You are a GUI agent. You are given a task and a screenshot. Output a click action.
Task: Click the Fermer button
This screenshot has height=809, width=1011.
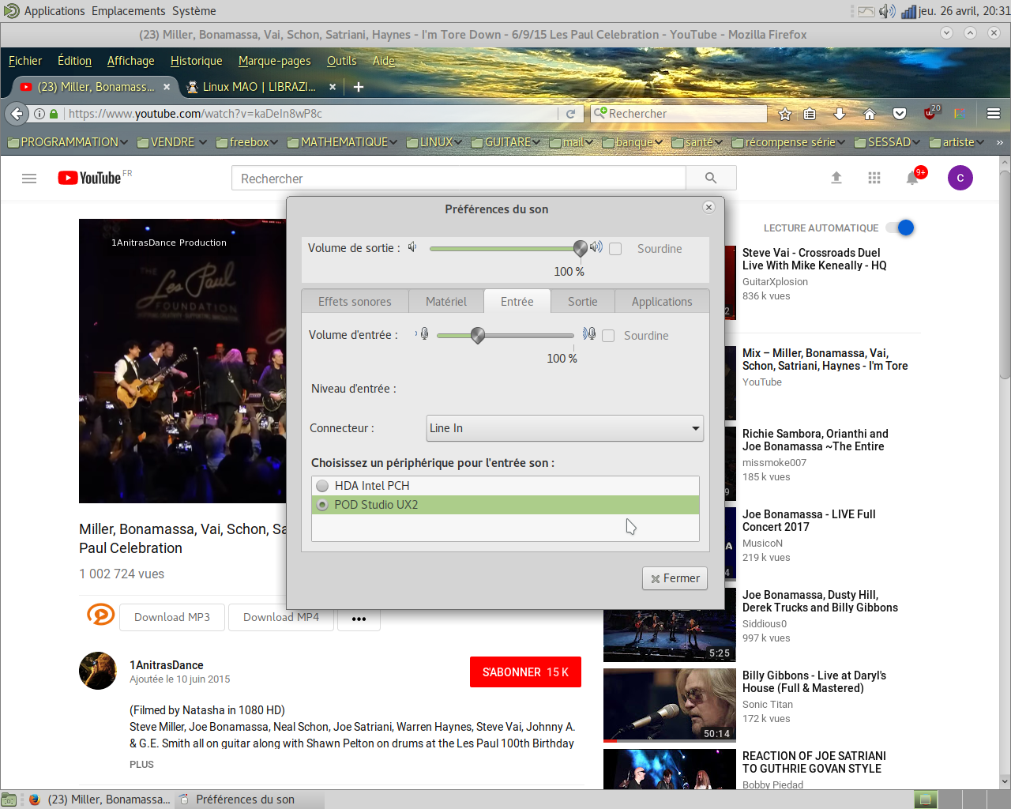[675, 578]
